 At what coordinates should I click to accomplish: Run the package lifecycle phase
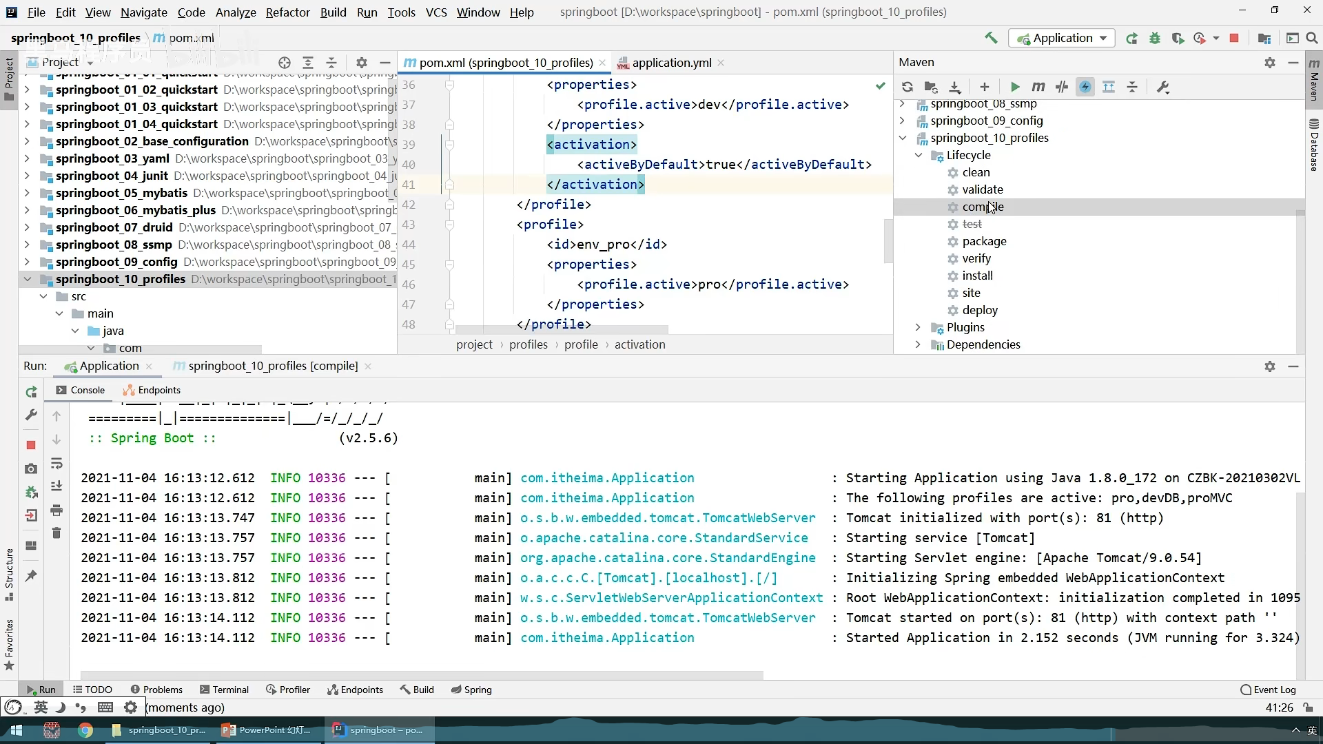[984, 241]
